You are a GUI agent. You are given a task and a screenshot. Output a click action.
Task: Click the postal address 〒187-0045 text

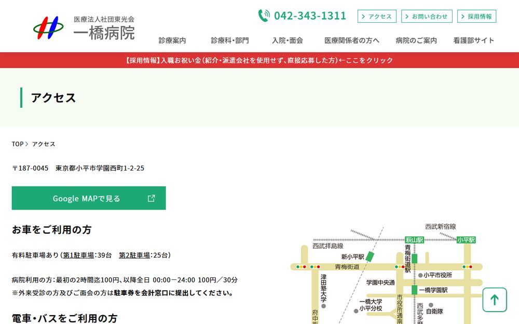pos(78,168)
